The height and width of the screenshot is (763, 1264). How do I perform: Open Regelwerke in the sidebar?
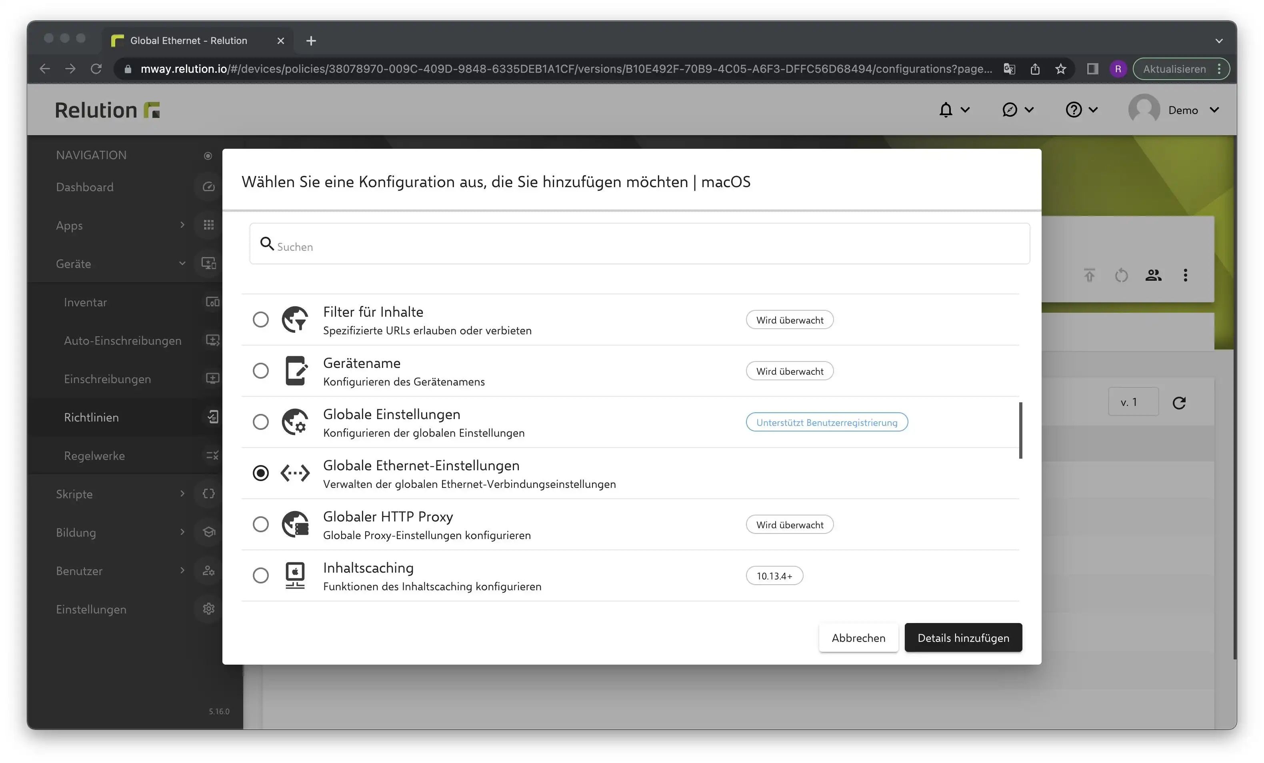94,456
